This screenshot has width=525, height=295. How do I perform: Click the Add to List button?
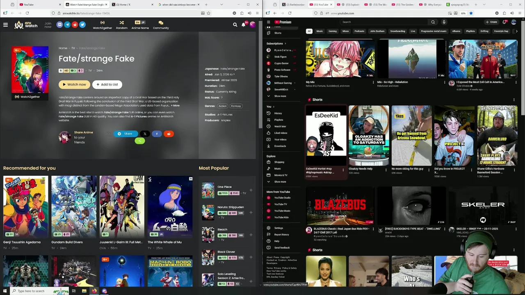[107, 84]
